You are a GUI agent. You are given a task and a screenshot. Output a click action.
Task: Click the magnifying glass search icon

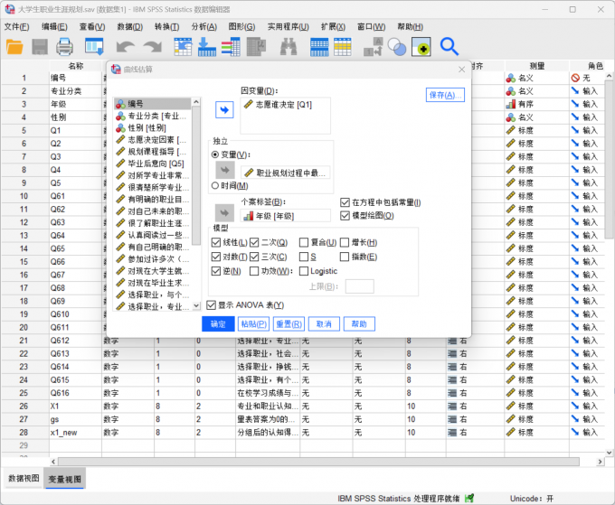[x=449, y=46]
